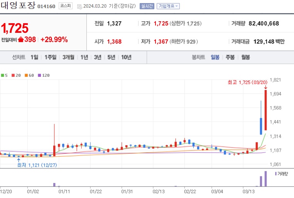Click the red 20-day average swatch
The image size is (294, 198).
(13, 75)
